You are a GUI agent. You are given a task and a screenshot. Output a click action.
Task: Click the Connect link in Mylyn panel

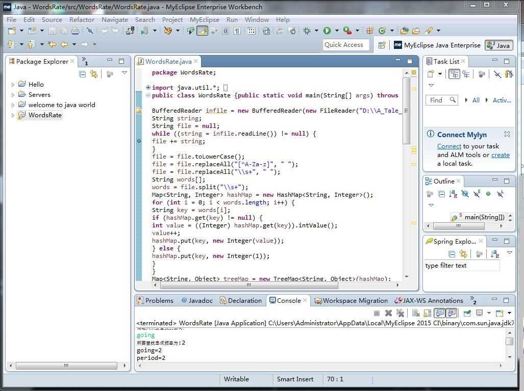[x=449, y=146]
